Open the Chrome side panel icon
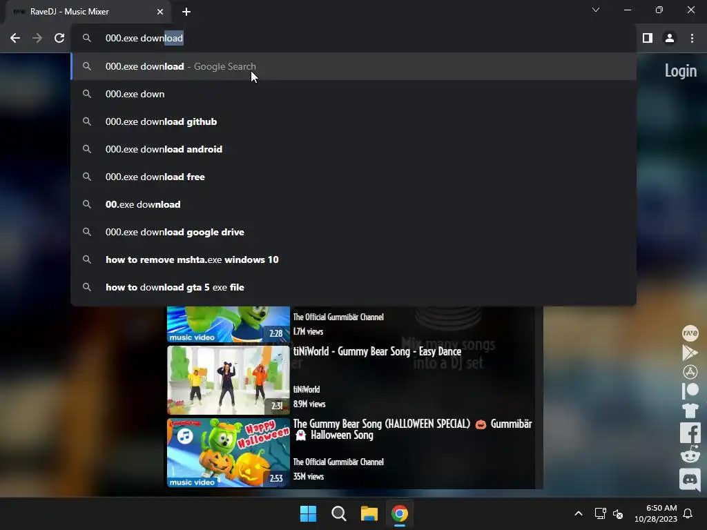This screenshot has width=707, height=530. click(648, 39)
